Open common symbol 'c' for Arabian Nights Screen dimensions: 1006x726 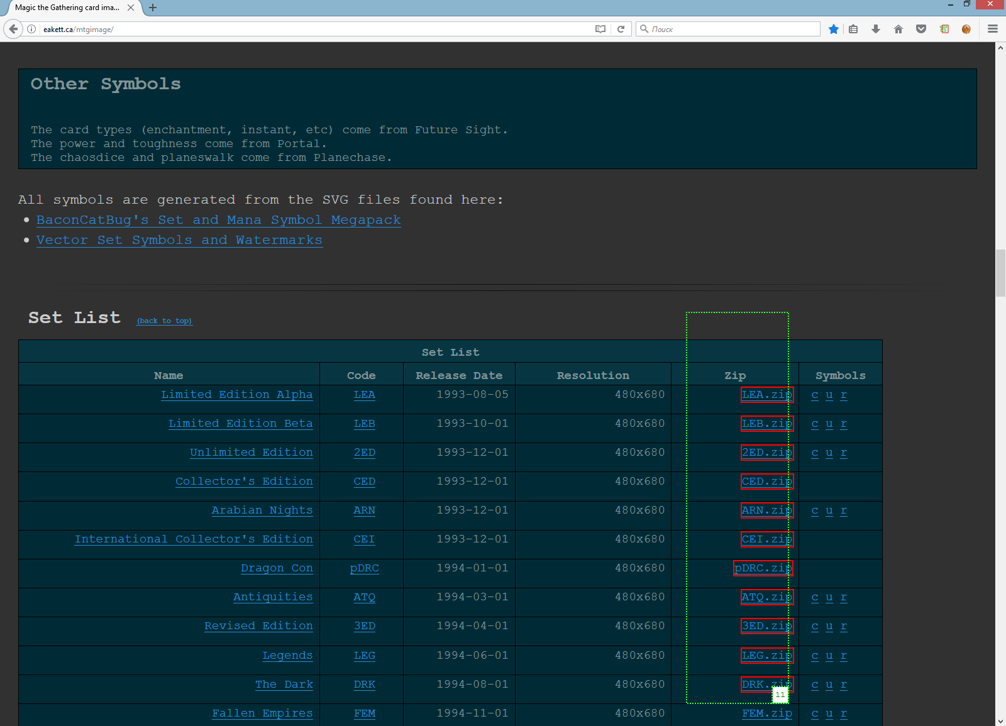click(x=815, y=510)
